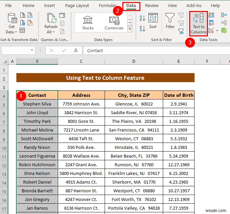This screenshot has height=214, width=230.
Task: Click the Existing Connections icon
Action: [x=30, y=23]
